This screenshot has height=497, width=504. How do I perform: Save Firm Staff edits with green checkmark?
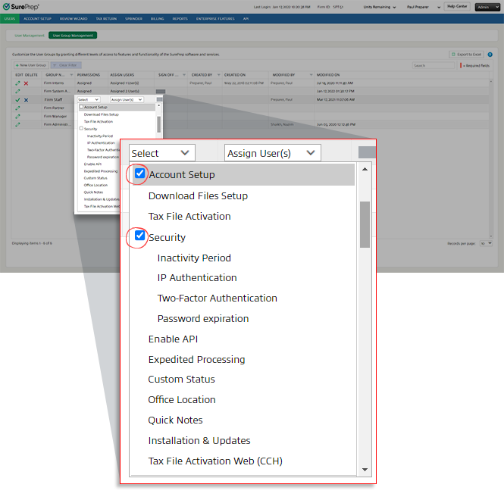click(17, 99)
